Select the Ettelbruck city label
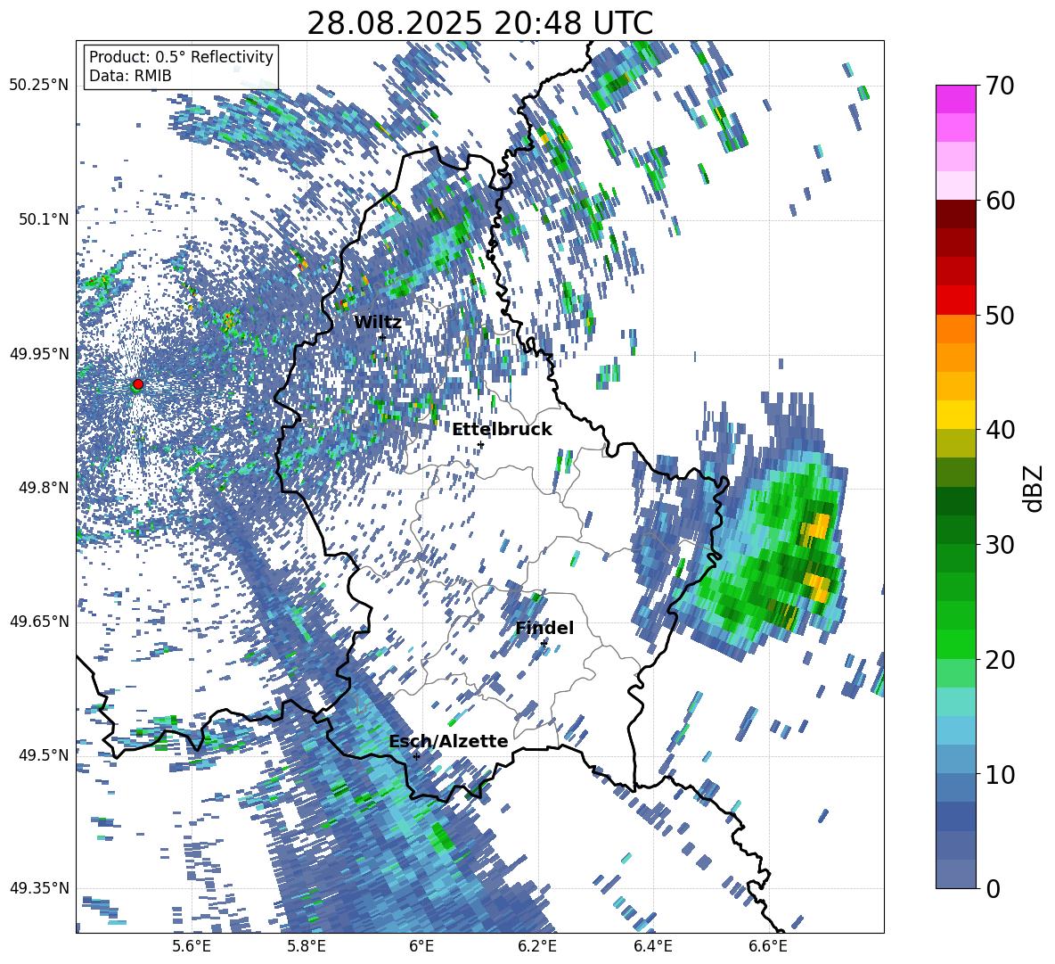Screen dimensions: 1055x964 tap(502, 429)
